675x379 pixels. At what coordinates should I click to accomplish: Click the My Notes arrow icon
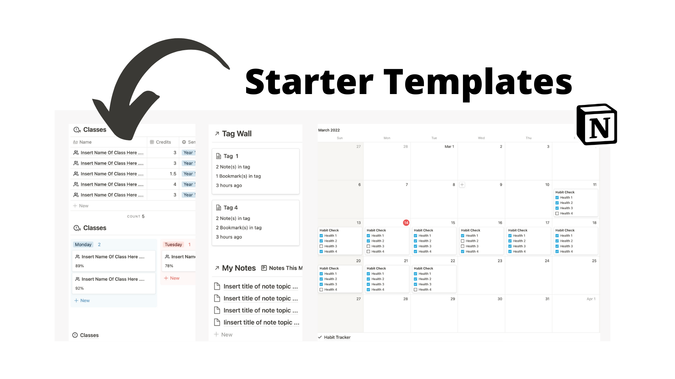click(x=217, y=267)
